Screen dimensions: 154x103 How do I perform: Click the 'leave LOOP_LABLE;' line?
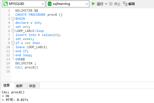31,47
